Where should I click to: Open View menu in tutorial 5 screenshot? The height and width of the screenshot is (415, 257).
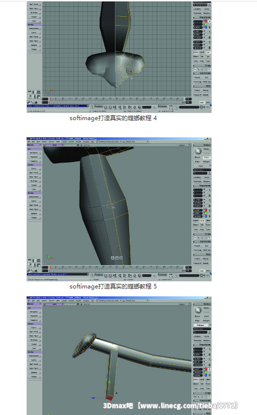click(38, 142)
